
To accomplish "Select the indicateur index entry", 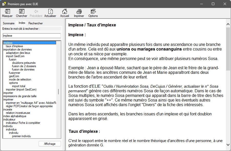I will (9, 119).
